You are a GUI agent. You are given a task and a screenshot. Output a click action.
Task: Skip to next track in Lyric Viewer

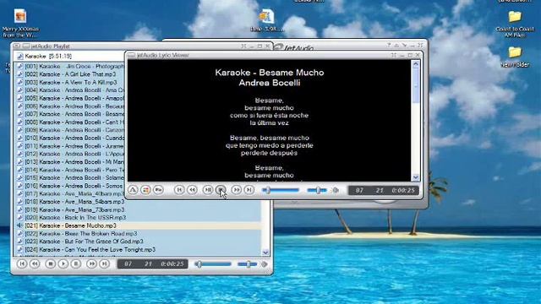point(249,190)
